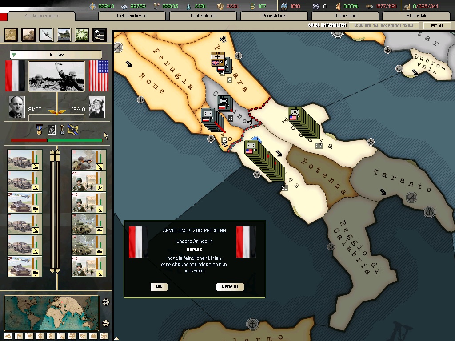Select the German commander portrait

coord(17,107)
